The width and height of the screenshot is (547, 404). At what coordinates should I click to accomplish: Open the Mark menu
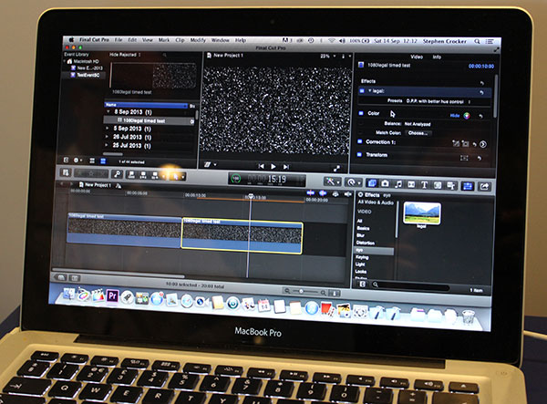[x=164, y=40]
